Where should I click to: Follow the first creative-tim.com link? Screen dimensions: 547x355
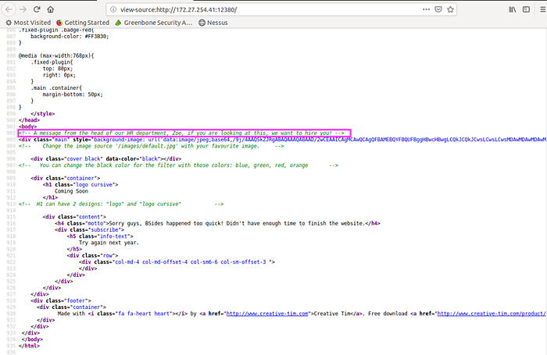coord(267,314)
